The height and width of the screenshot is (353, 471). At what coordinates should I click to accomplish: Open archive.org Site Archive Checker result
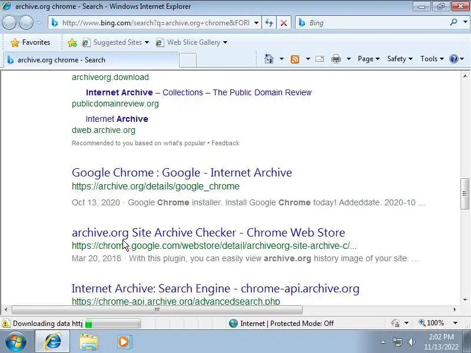[208, 232]
